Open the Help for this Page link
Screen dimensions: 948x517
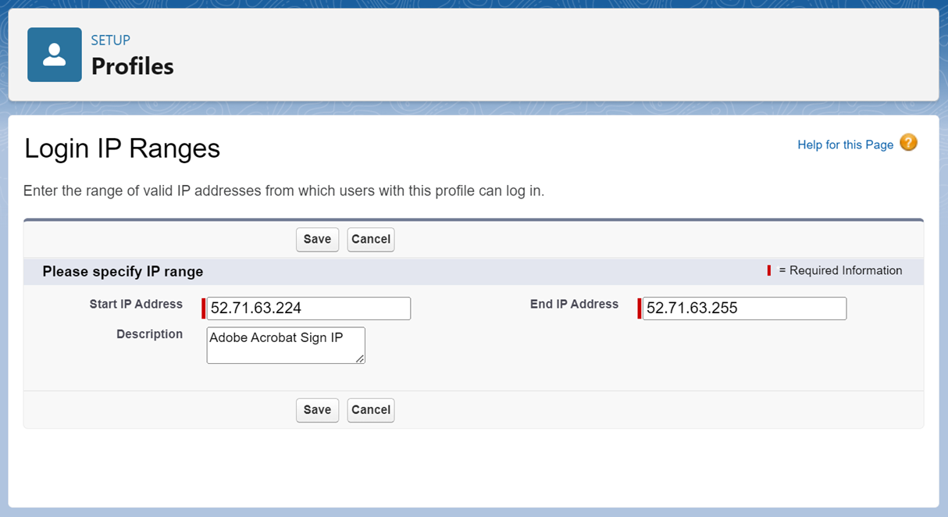[845, 144]
